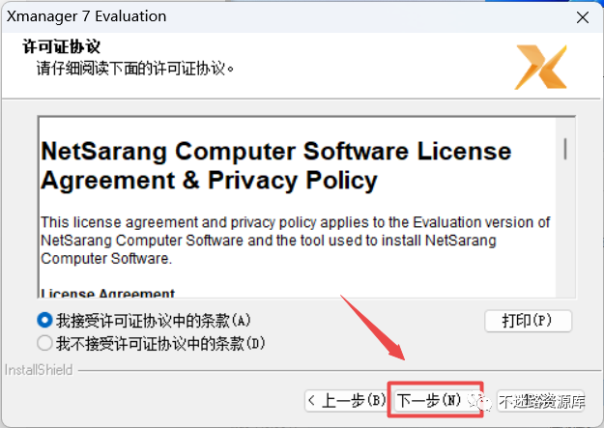Click the paragraph starting 'This license agreement'
The width and height of the screenshot is (604, 428).
click(x=296, y=241)
